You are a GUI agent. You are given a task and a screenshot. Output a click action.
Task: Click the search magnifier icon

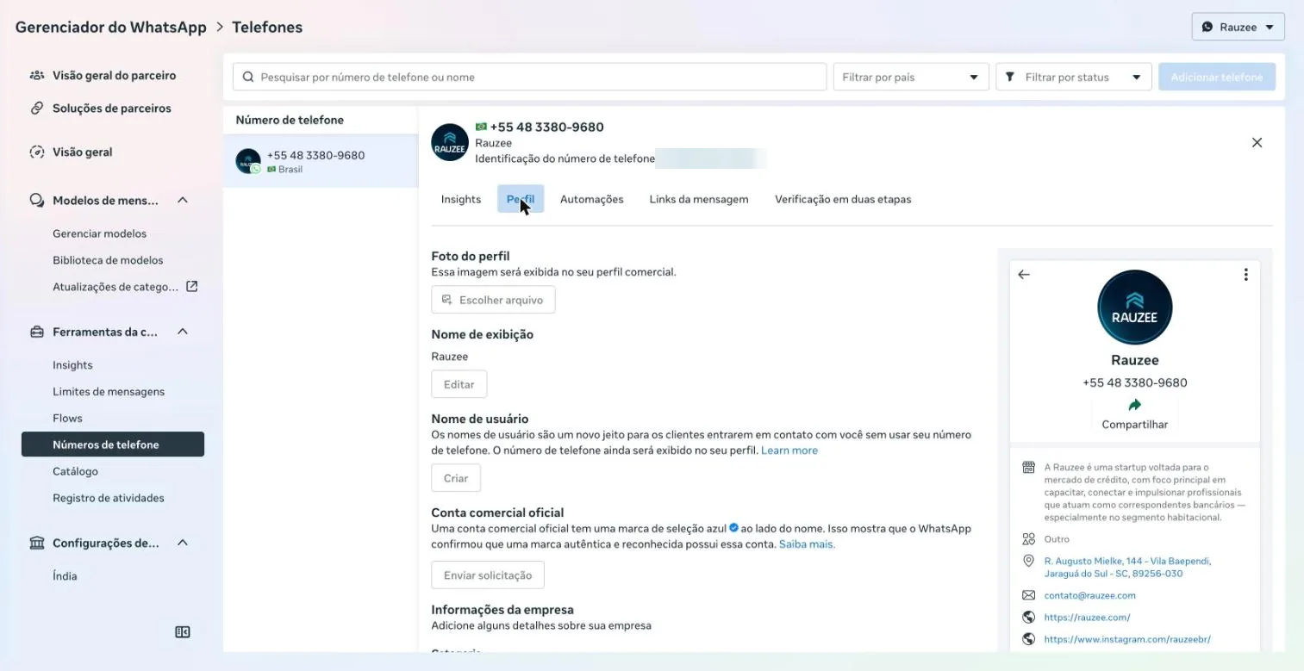pyautogui.click(x=248, y=78)
